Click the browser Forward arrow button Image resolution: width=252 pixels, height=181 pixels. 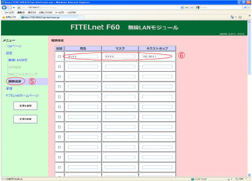coord(10,7)
